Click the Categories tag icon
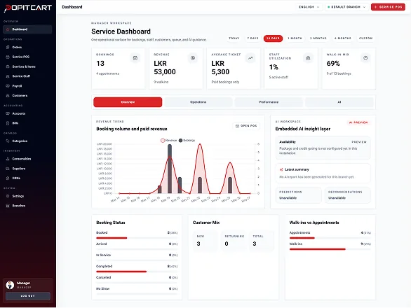 tap(8, 141)
